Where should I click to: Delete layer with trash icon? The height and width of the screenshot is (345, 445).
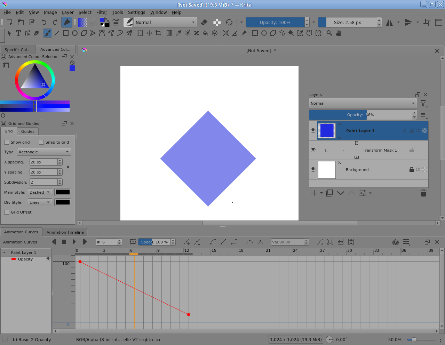(423, 193)
